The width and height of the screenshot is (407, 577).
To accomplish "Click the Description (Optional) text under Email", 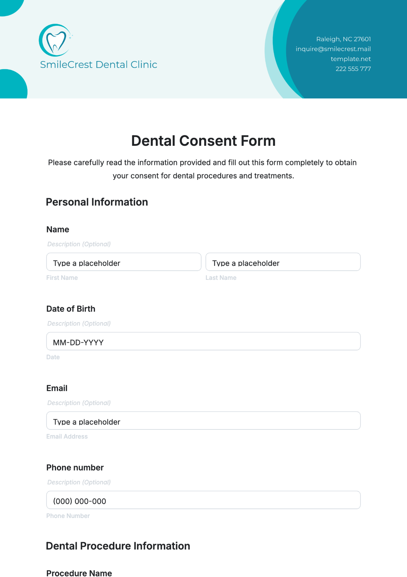I will click(x=79, y=403).
